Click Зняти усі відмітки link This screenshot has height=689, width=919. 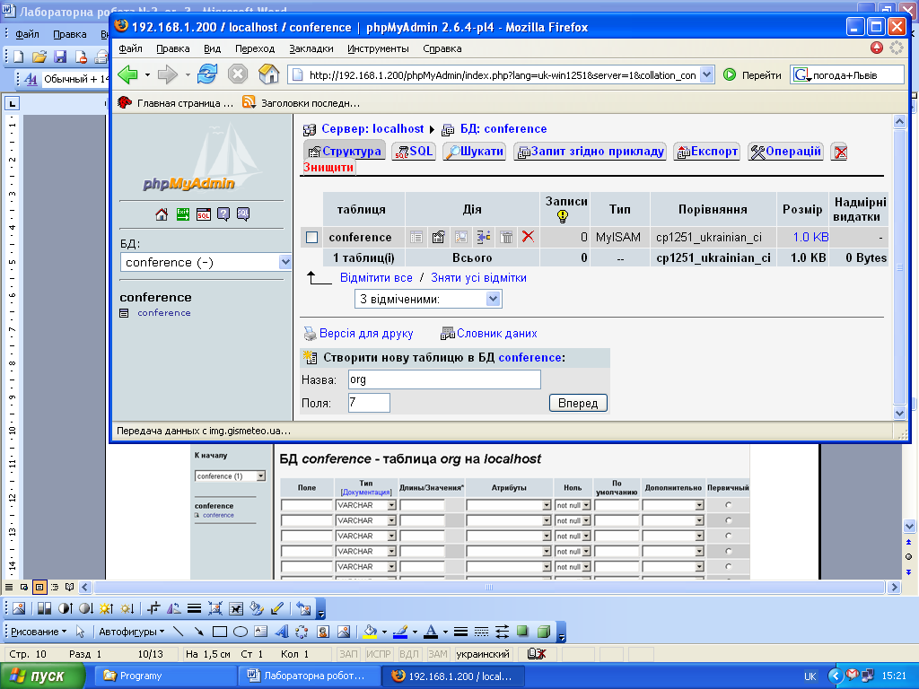pos(479,278)
